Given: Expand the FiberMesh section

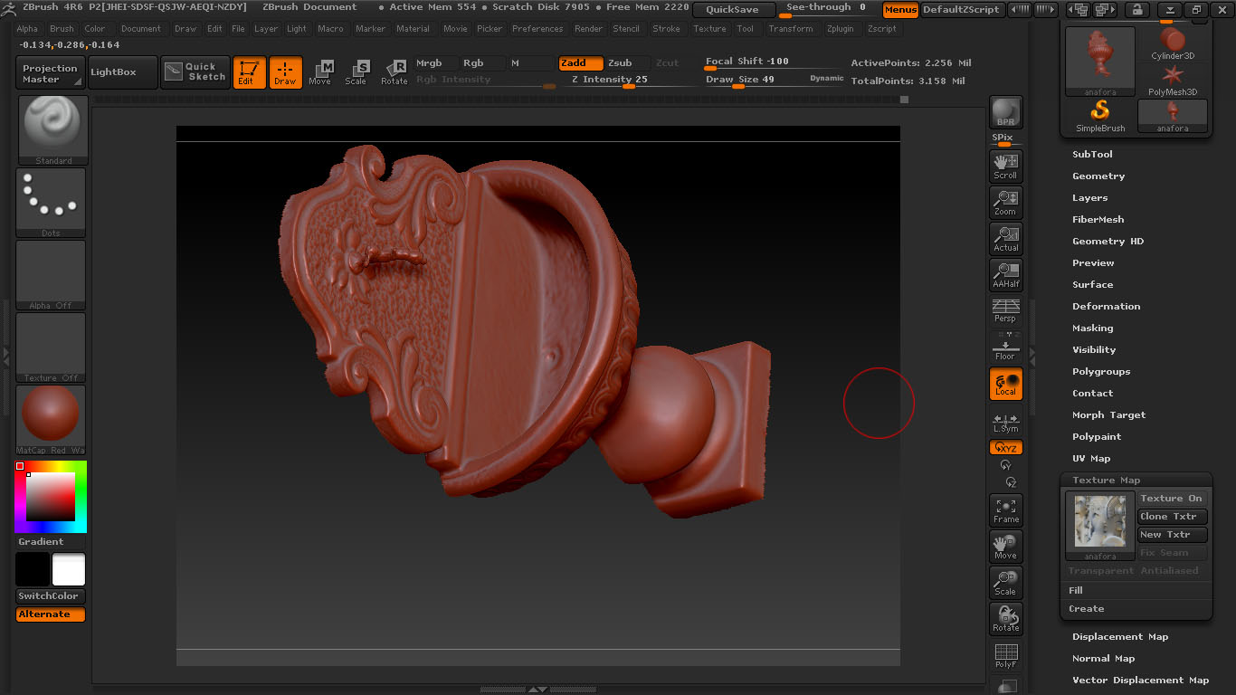Looking at the screenshot, I should coord(1098,220).
